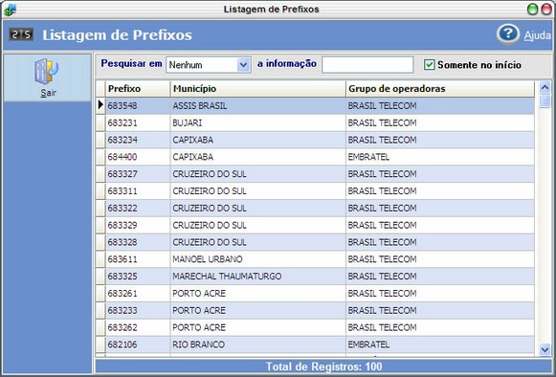Click the green maximize window button
The image size is (556, 377).
532,10
